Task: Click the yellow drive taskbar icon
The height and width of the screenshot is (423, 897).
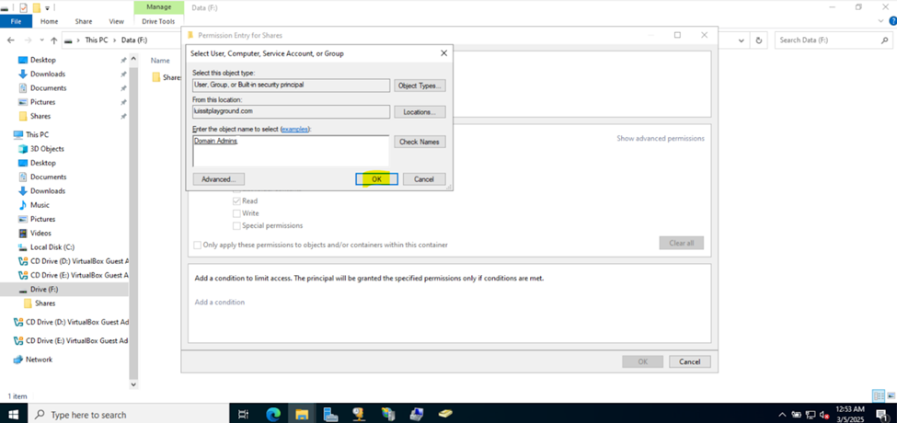Action: [445, 414]
